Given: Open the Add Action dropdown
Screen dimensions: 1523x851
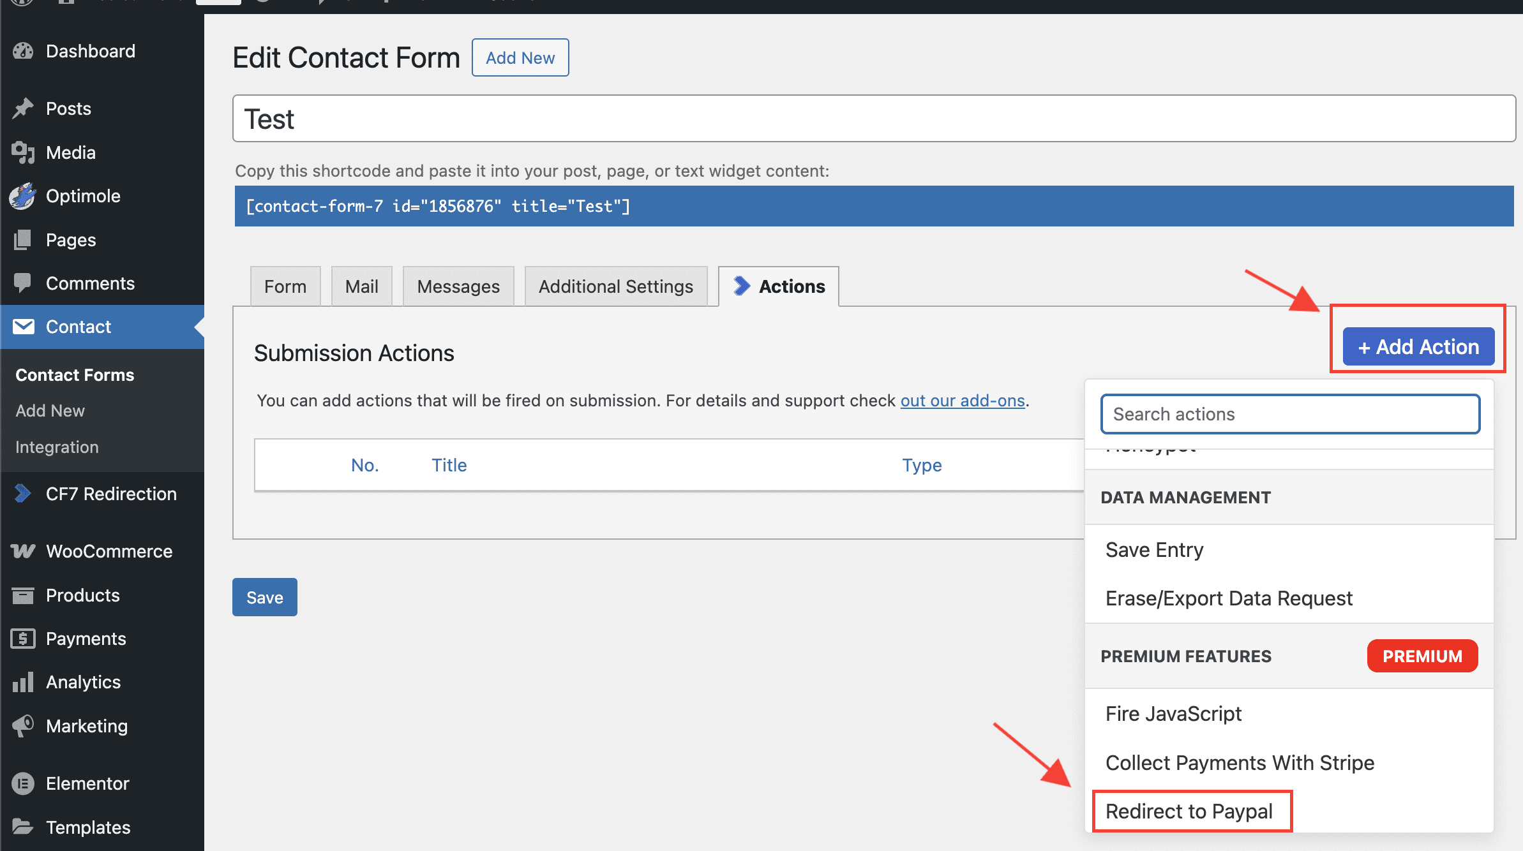Looking at the screenshot, I should [1418, 347].
